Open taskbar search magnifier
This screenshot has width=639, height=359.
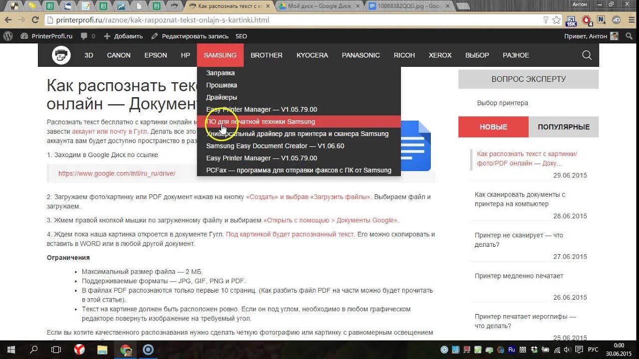pyautogui.click(x=34, y=350)
